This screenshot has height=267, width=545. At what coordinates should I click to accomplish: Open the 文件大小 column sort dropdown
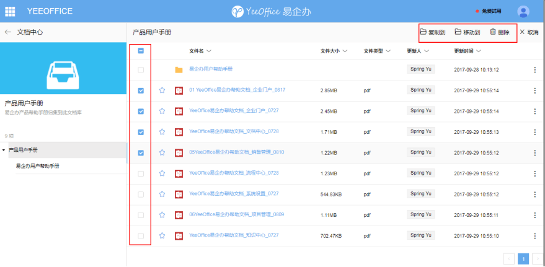coord(345,51)
